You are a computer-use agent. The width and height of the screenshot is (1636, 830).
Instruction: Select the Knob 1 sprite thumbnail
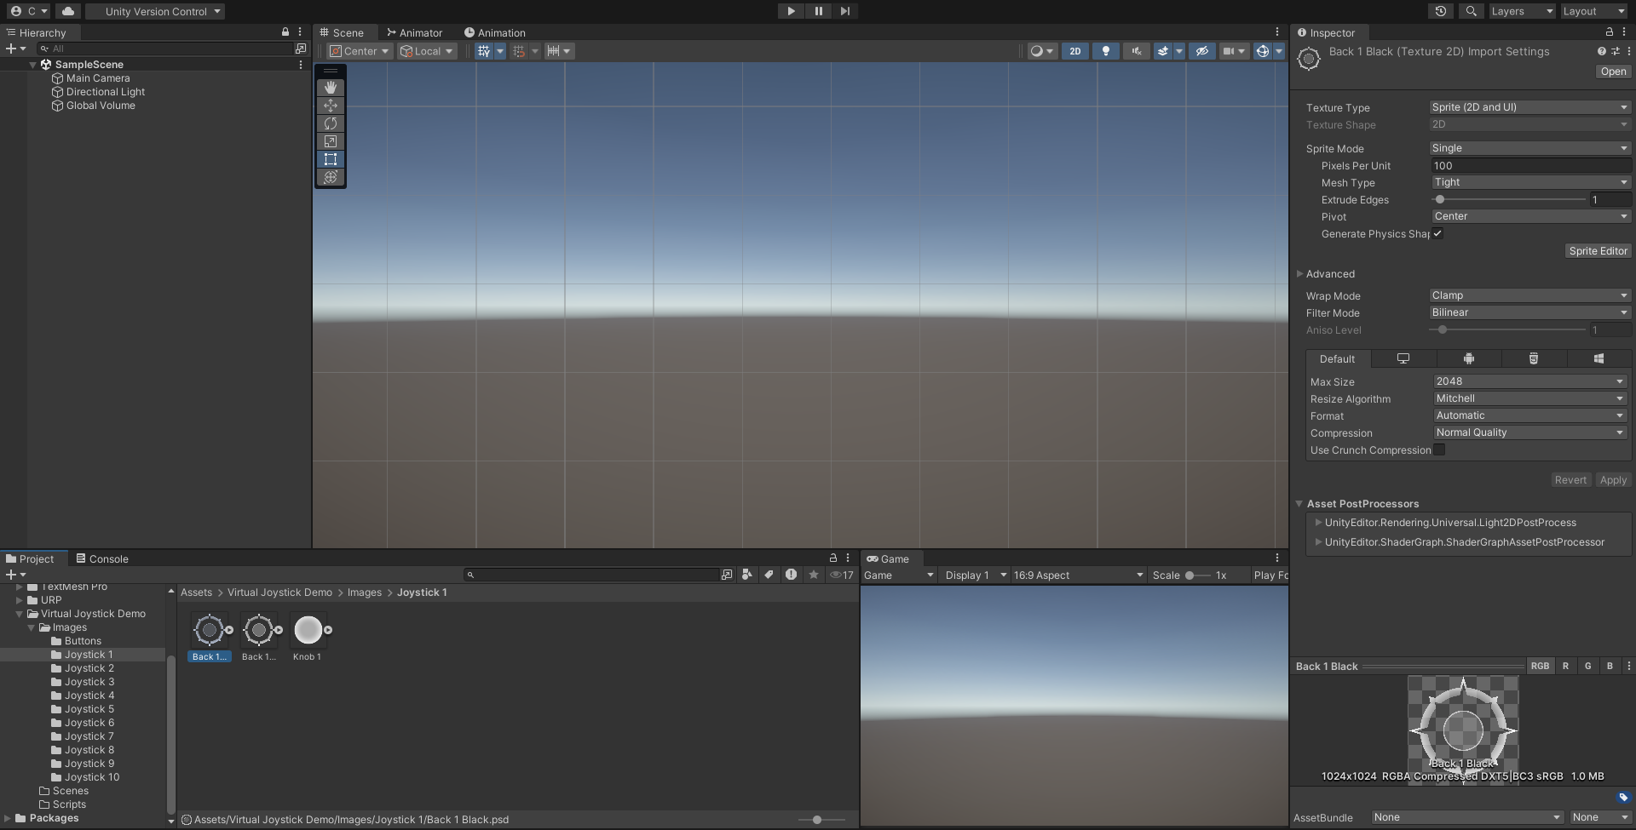(x=308, y=630)
